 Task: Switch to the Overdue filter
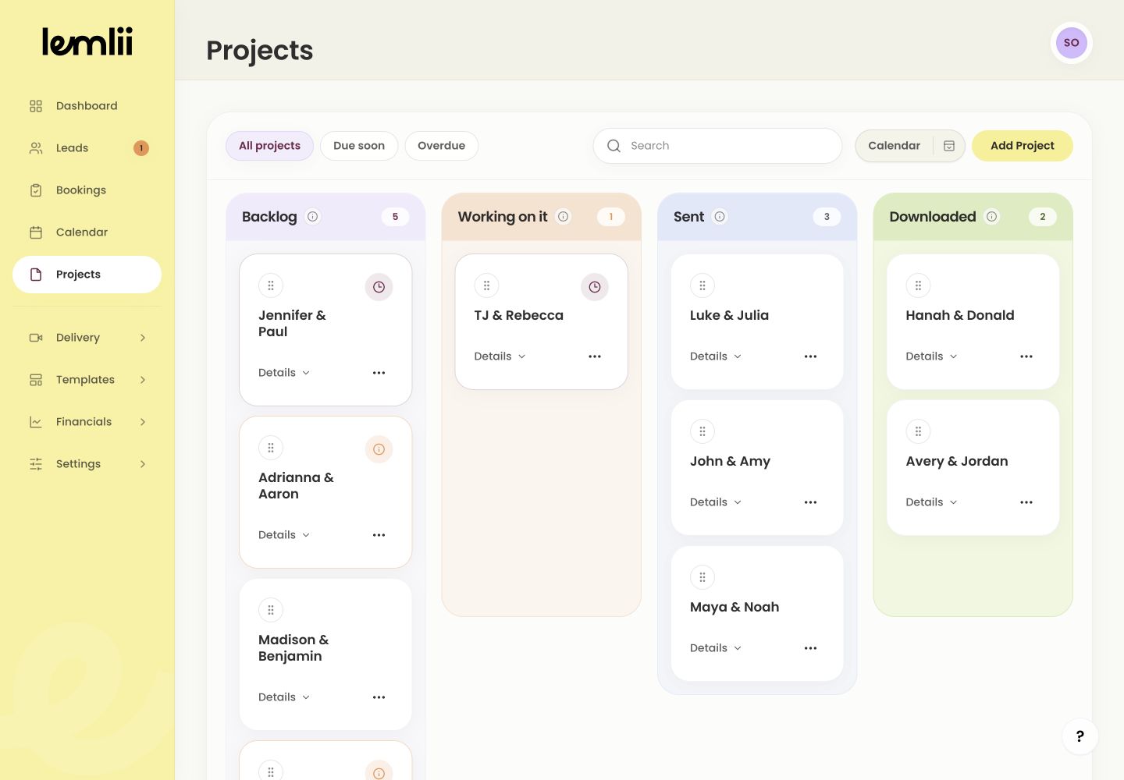click(442, 146)
